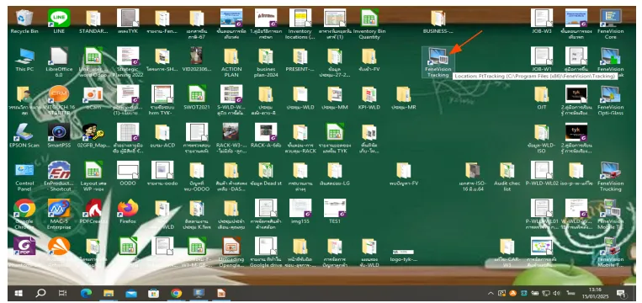642x303 pixels.
Task: Open the TES1 file
Action: [335, 212]
